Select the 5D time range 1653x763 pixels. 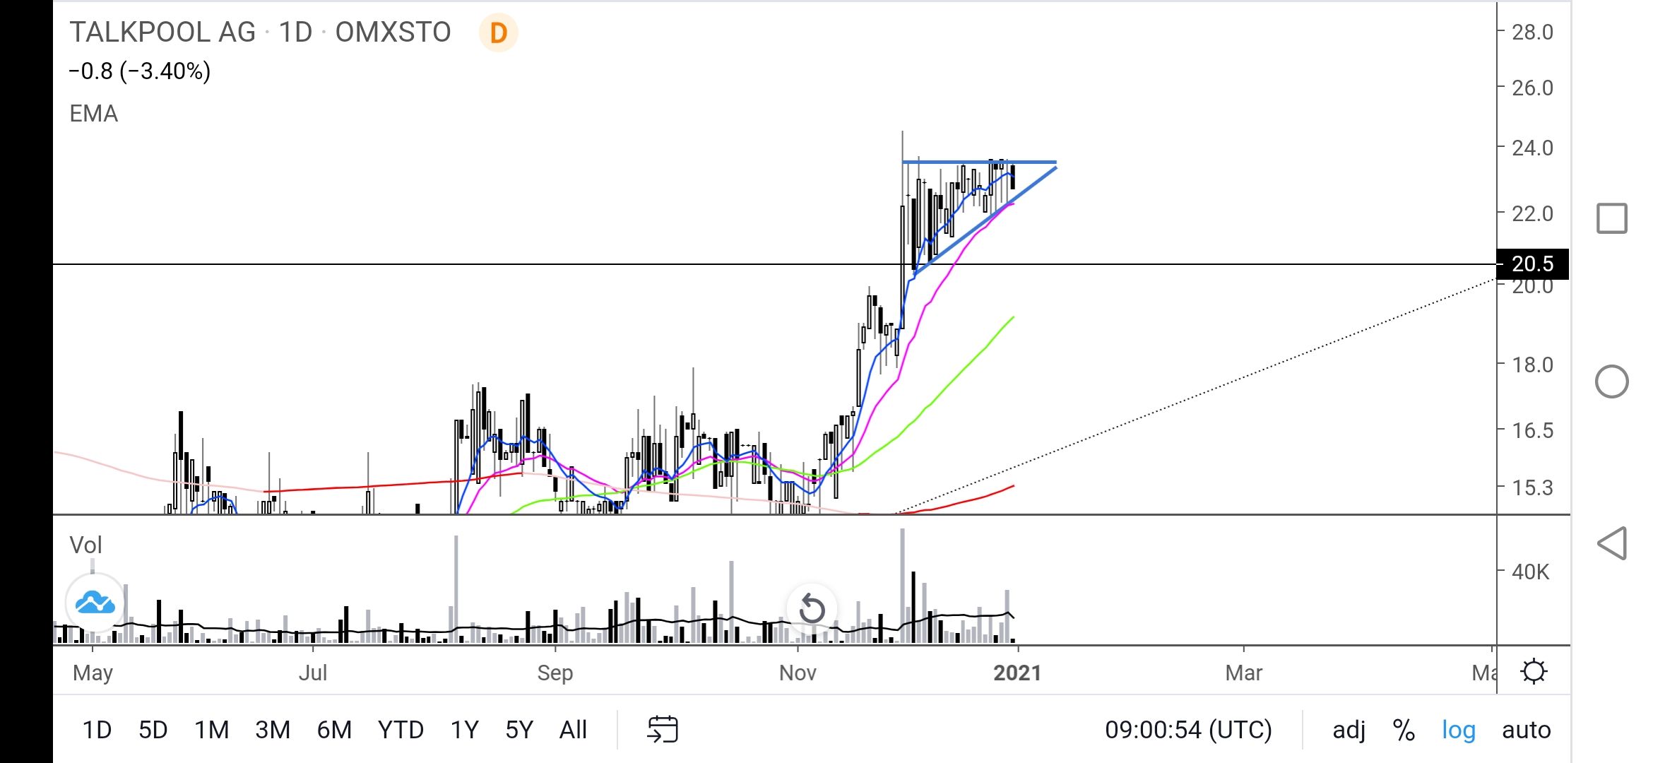[153, 730]
